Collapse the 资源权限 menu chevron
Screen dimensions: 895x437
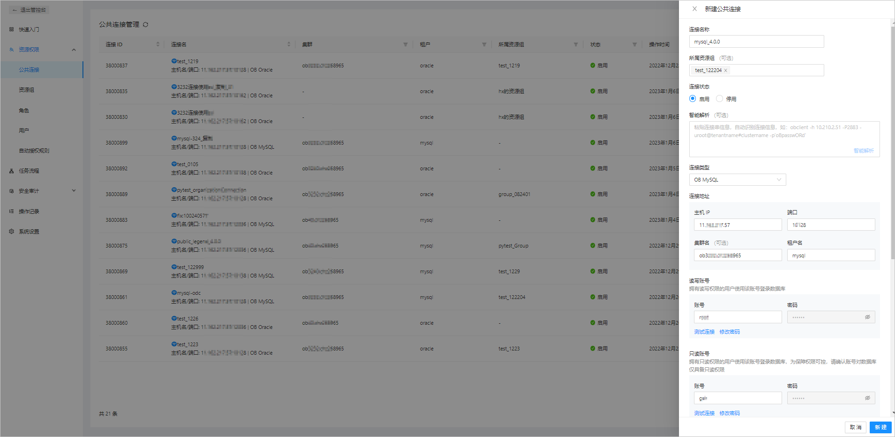coord(74,50)
